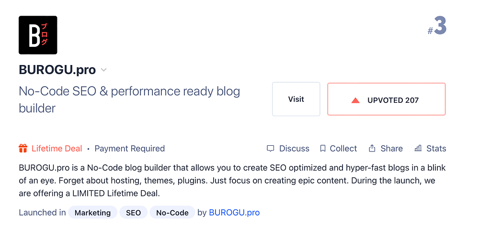The height and width of the screenshot is (227, 479).
Task: Select the SEO topic tag
Action: 133,213
